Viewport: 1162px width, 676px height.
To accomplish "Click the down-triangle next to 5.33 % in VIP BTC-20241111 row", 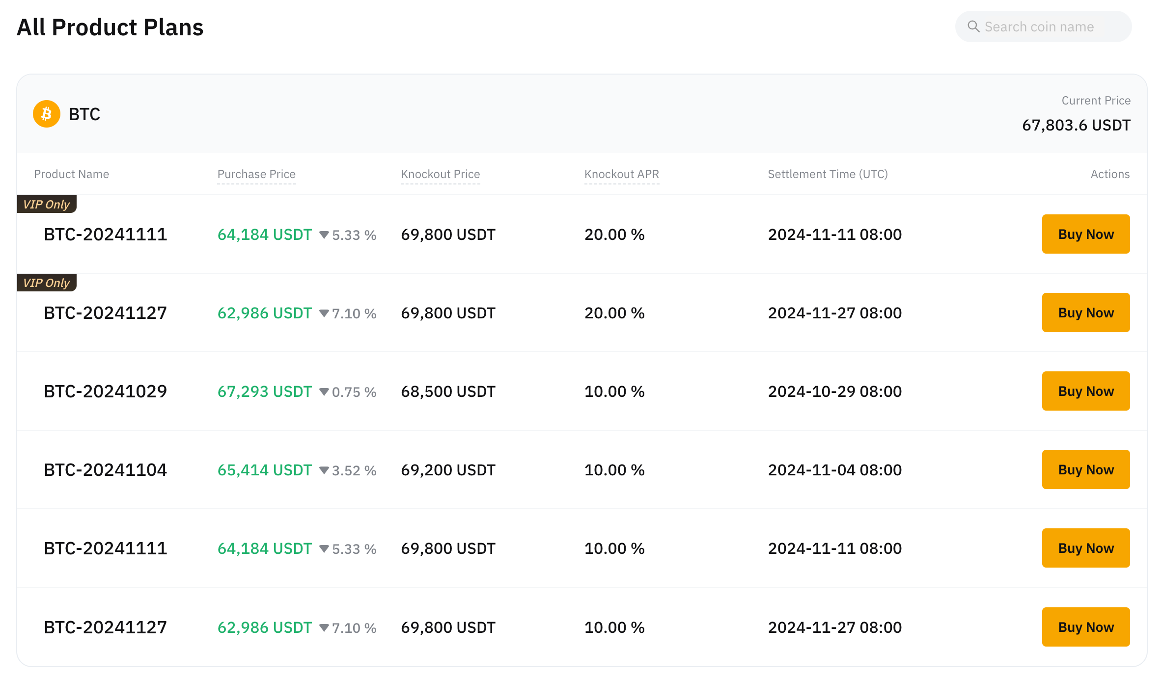I will tap(324, 235).
